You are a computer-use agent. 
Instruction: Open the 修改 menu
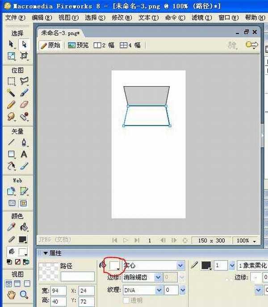122,18
